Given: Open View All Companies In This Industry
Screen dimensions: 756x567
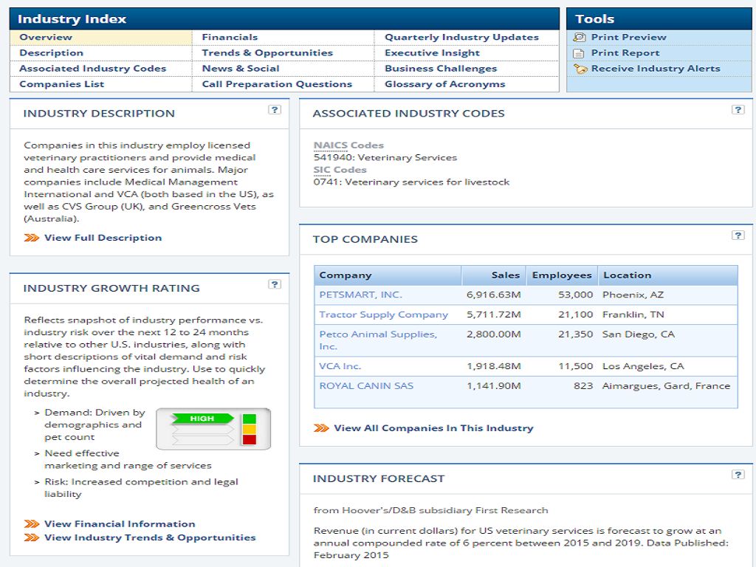Looking at the screenshot, I should click(x=433, y=428).
